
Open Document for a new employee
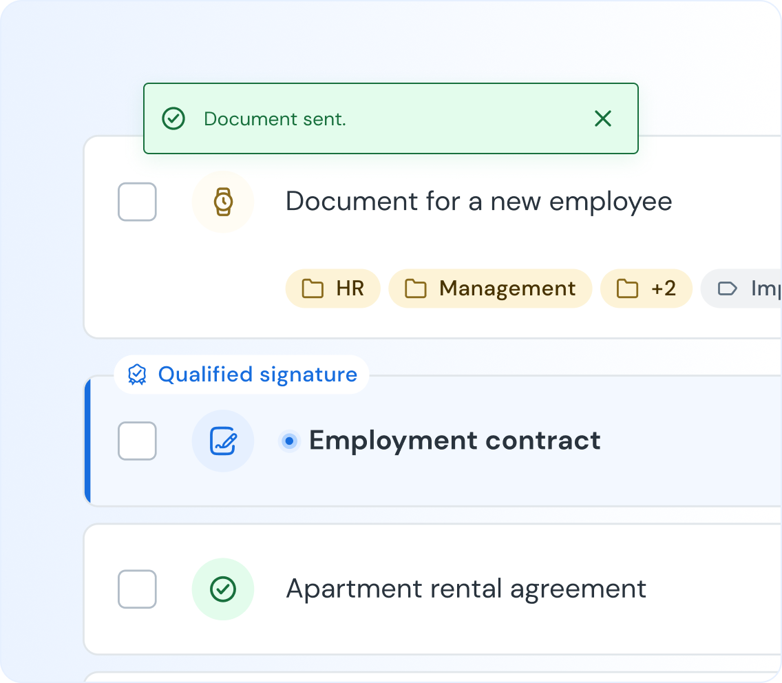478,202
